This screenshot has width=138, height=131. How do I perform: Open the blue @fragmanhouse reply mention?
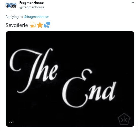[36, 17]
